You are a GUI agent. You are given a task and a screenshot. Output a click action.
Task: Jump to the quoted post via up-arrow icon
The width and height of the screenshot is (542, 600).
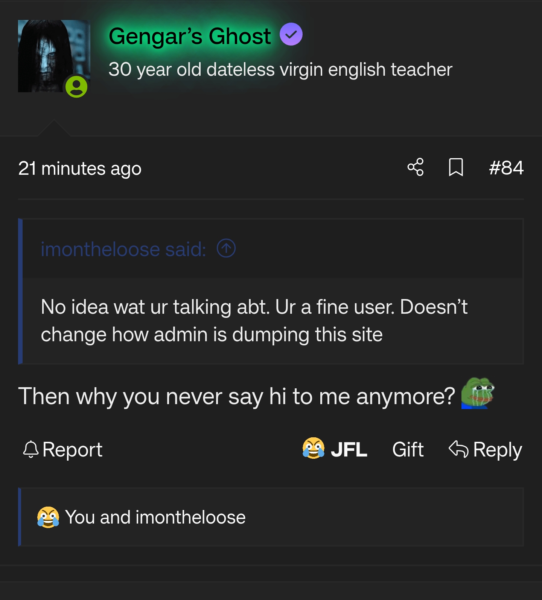tap(226, 249)
